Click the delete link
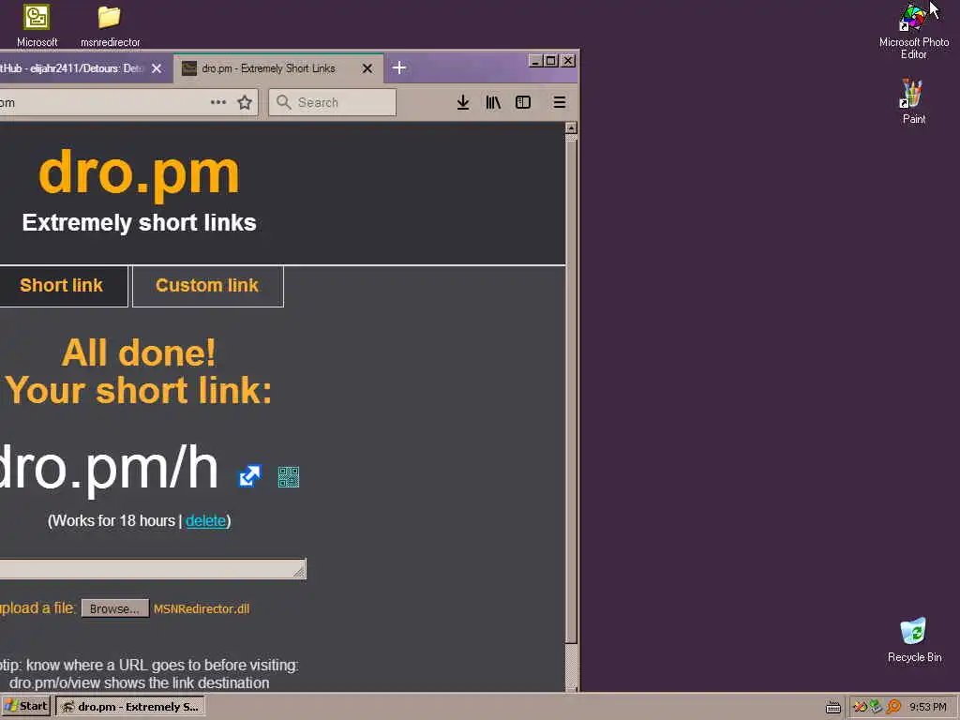The height and width of the screenshot is (720, 960). 205,521
